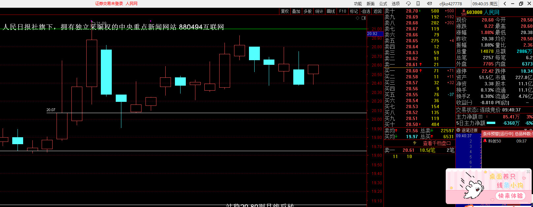This screenshot has height=207, width=533.
Task: Click the 20.07 price level label on chart
Action: click(x=51, y=110)
